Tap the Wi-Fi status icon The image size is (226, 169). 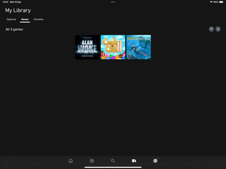211,2
